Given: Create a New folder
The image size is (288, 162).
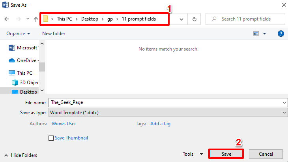Looking at the screenshot, I should (x=54, y=34).
